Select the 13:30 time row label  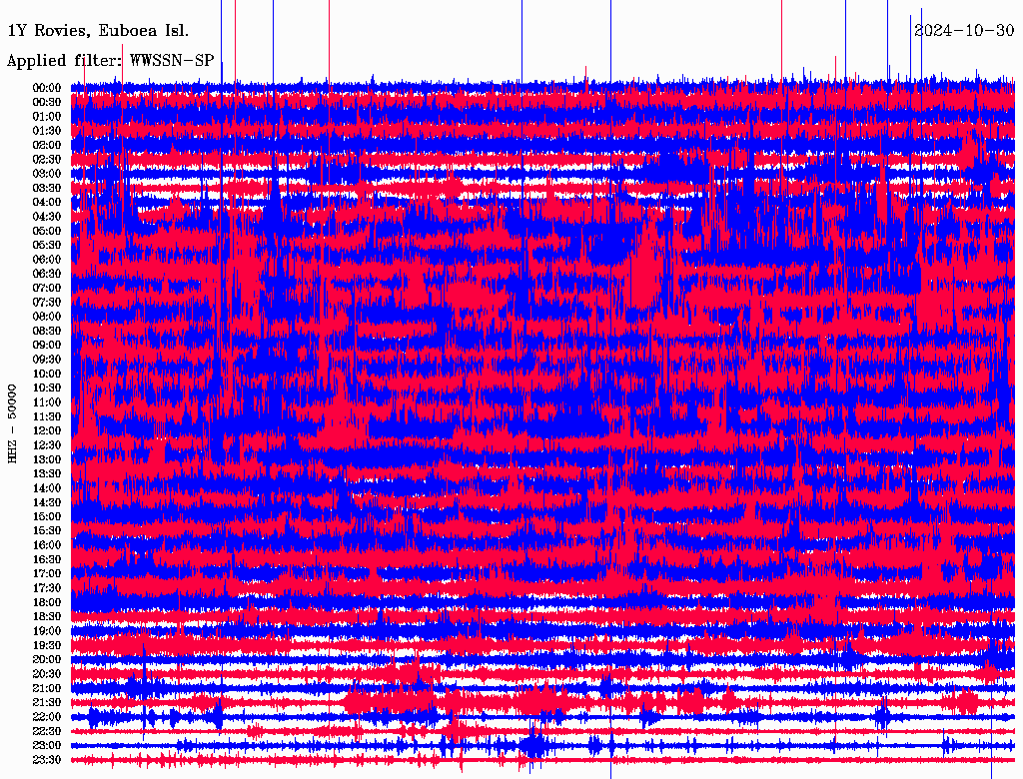(47, 473)
